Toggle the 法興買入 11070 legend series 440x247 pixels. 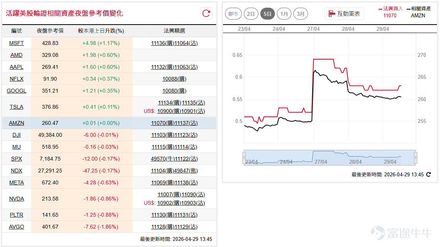point(390,12)
